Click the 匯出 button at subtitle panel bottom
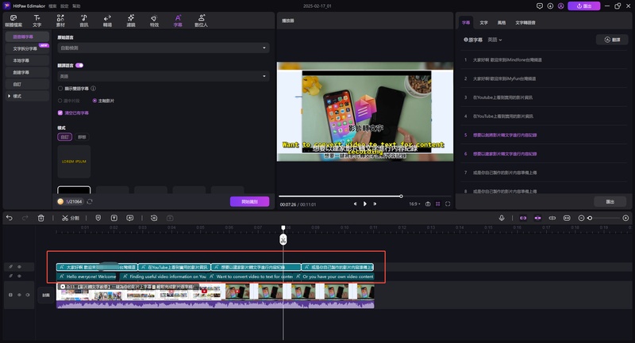 tap(610, 201)
